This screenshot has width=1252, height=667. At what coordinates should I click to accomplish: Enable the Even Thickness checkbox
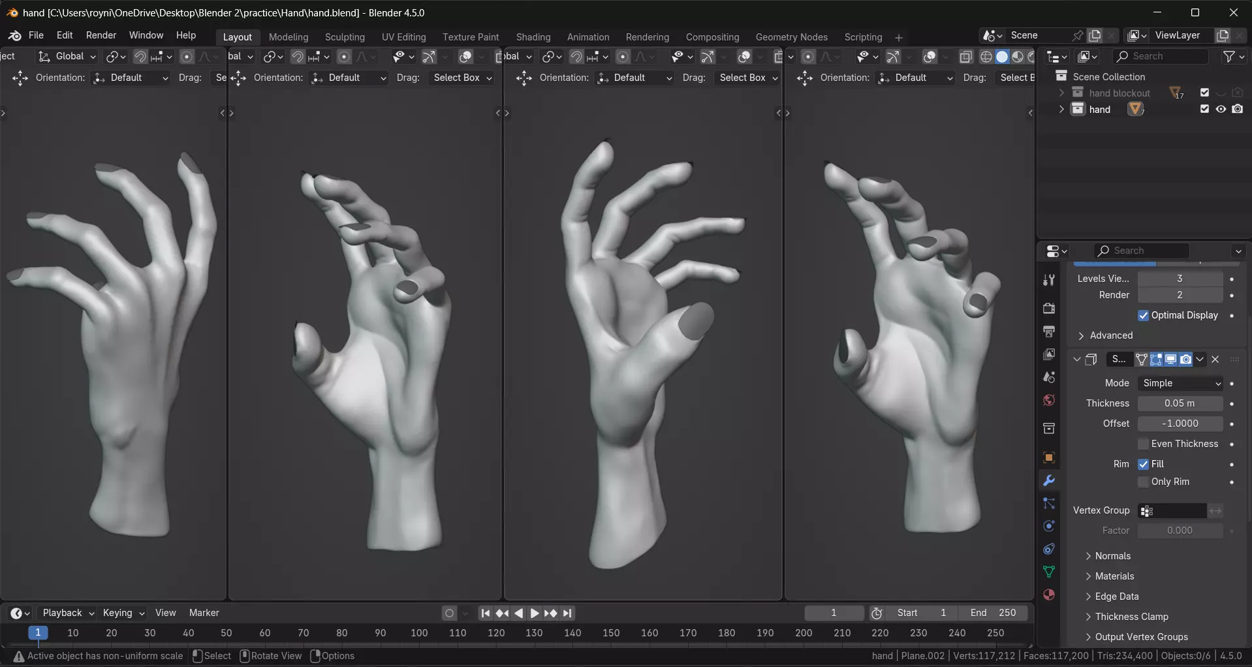[1144, 444]
